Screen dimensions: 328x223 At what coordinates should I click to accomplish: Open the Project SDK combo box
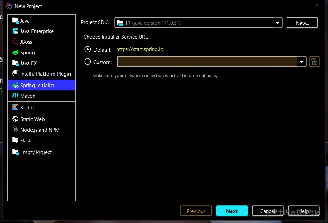[x=199, y=23]
